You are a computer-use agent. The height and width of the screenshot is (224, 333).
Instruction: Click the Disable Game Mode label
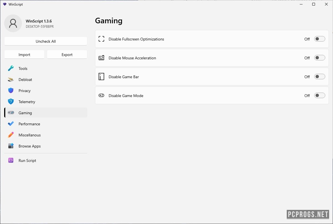pos(126,96)
